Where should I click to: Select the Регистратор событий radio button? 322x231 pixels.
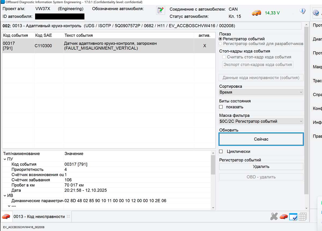[x=221, y=39]
